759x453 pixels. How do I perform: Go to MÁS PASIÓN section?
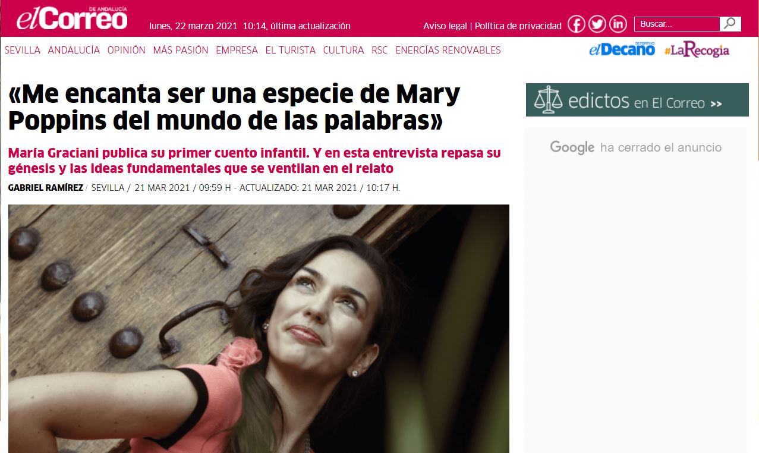pos(181,51)
